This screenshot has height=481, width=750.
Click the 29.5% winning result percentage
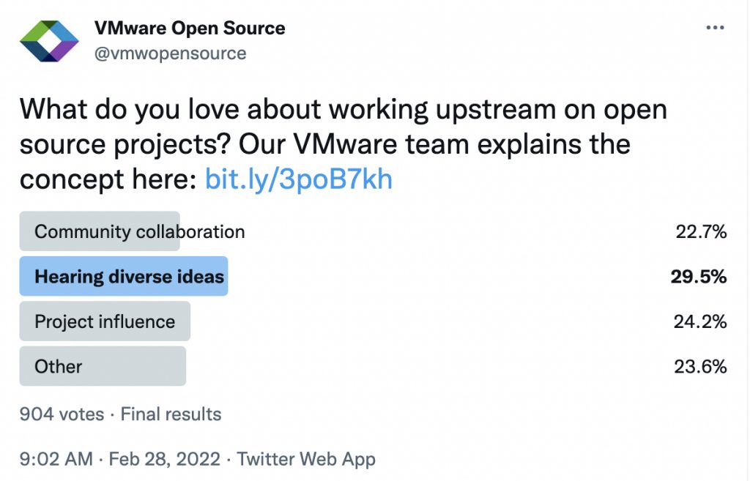[x=699, y=277]
